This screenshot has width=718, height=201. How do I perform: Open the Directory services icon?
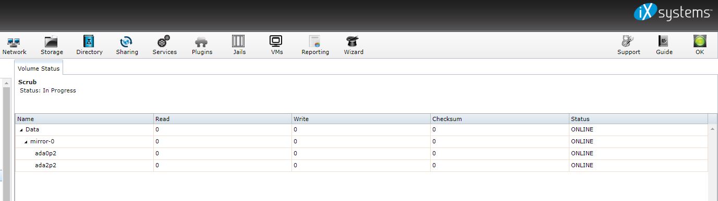click(89, 42)
